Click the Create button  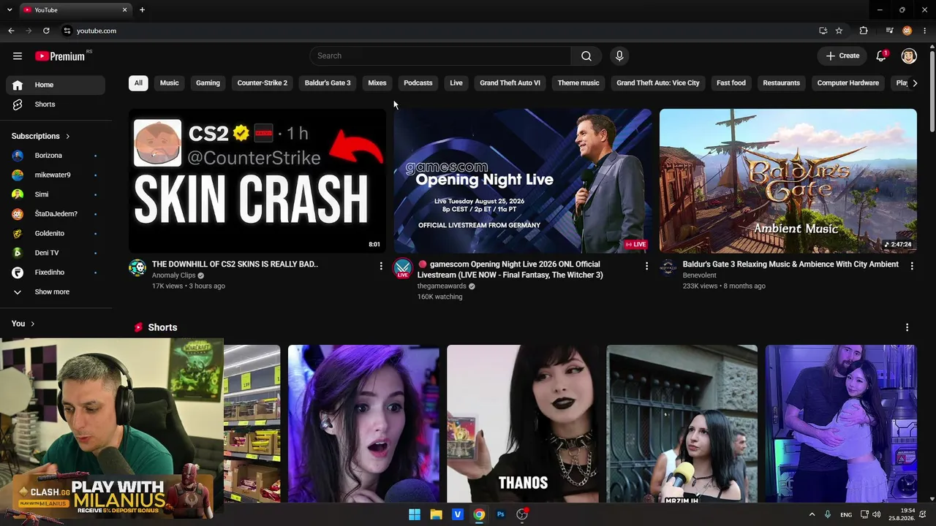click(x=842, y=56)
